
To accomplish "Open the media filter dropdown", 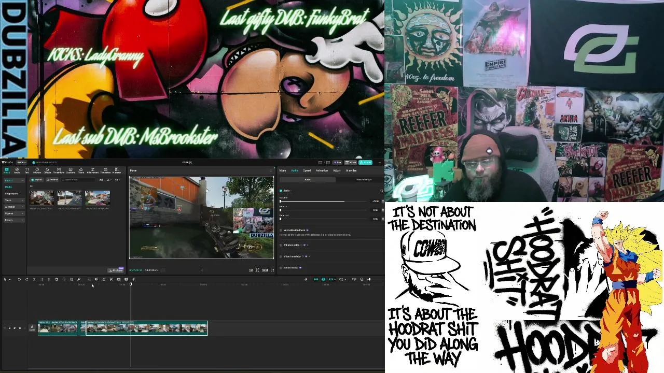I will pos(117,180).
